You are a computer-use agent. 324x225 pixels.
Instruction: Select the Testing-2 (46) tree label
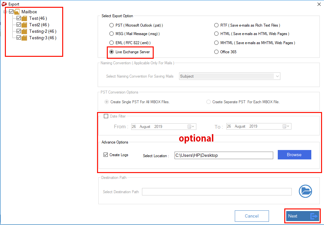pyautogui.click(x=43, y=31)
